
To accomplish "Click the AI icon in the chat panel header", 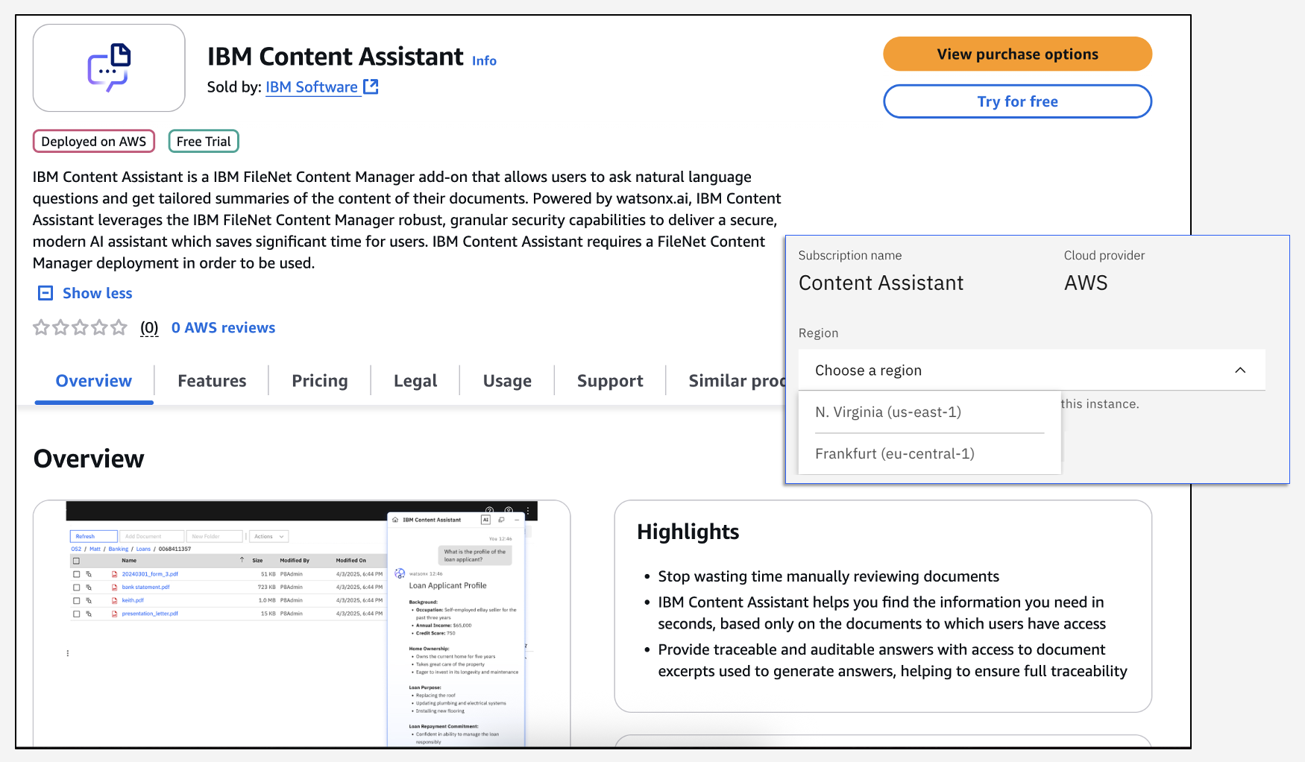I will (485, 520).
